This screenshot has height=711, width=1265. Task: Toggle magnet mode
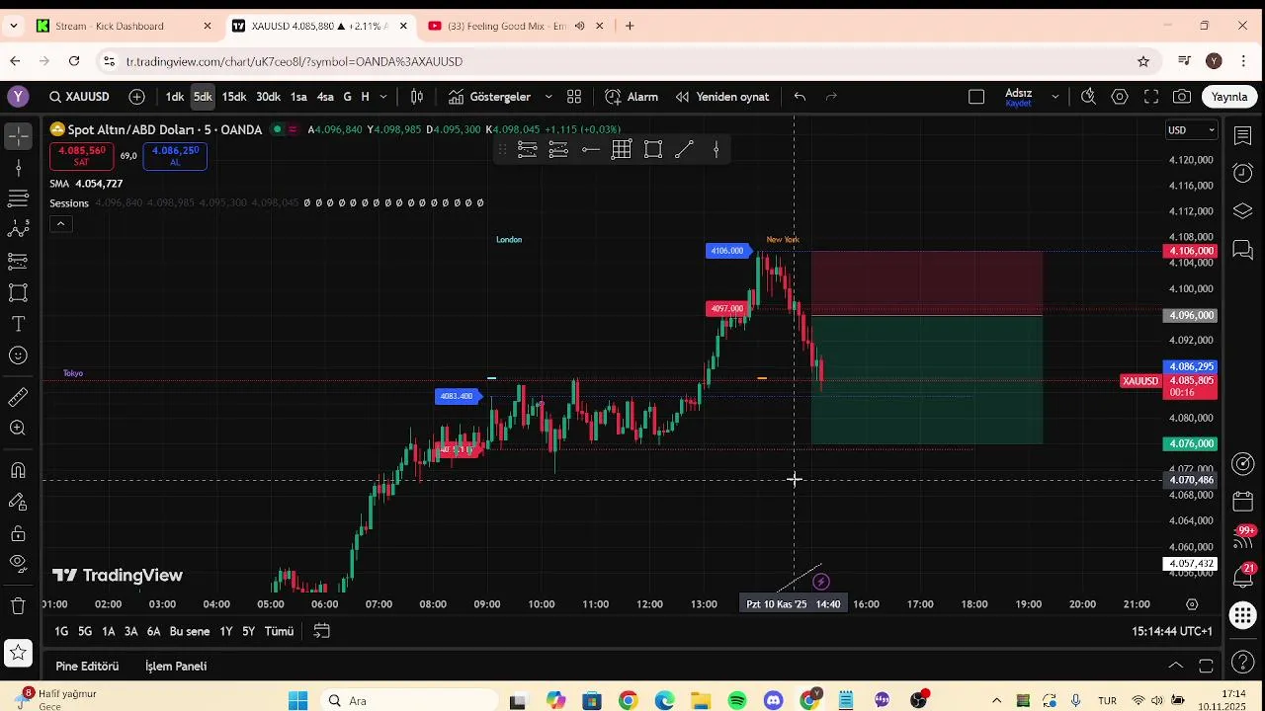click(18, 470)
